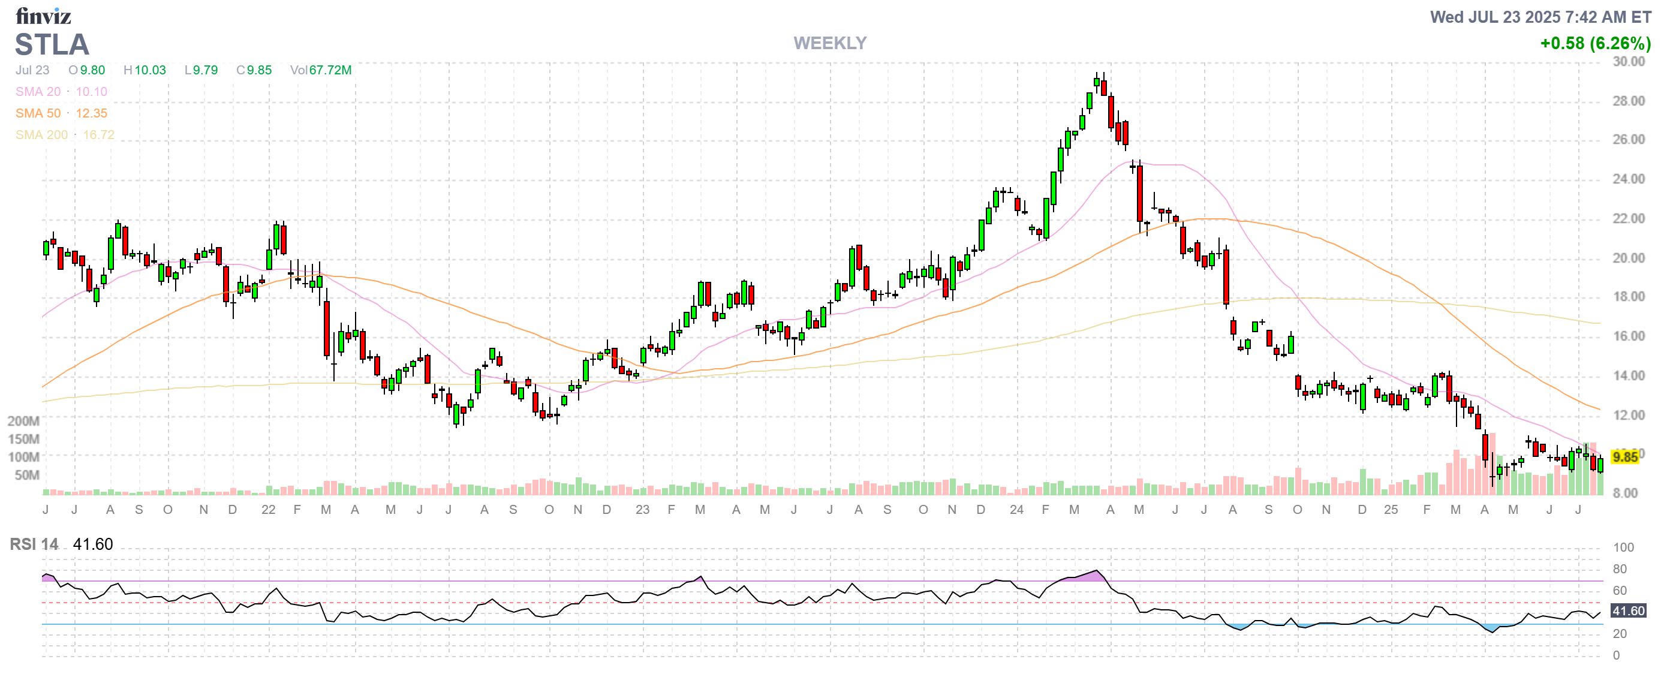
Task: Click the yellow 9.85 current price tag
Action: (1625, 458)
